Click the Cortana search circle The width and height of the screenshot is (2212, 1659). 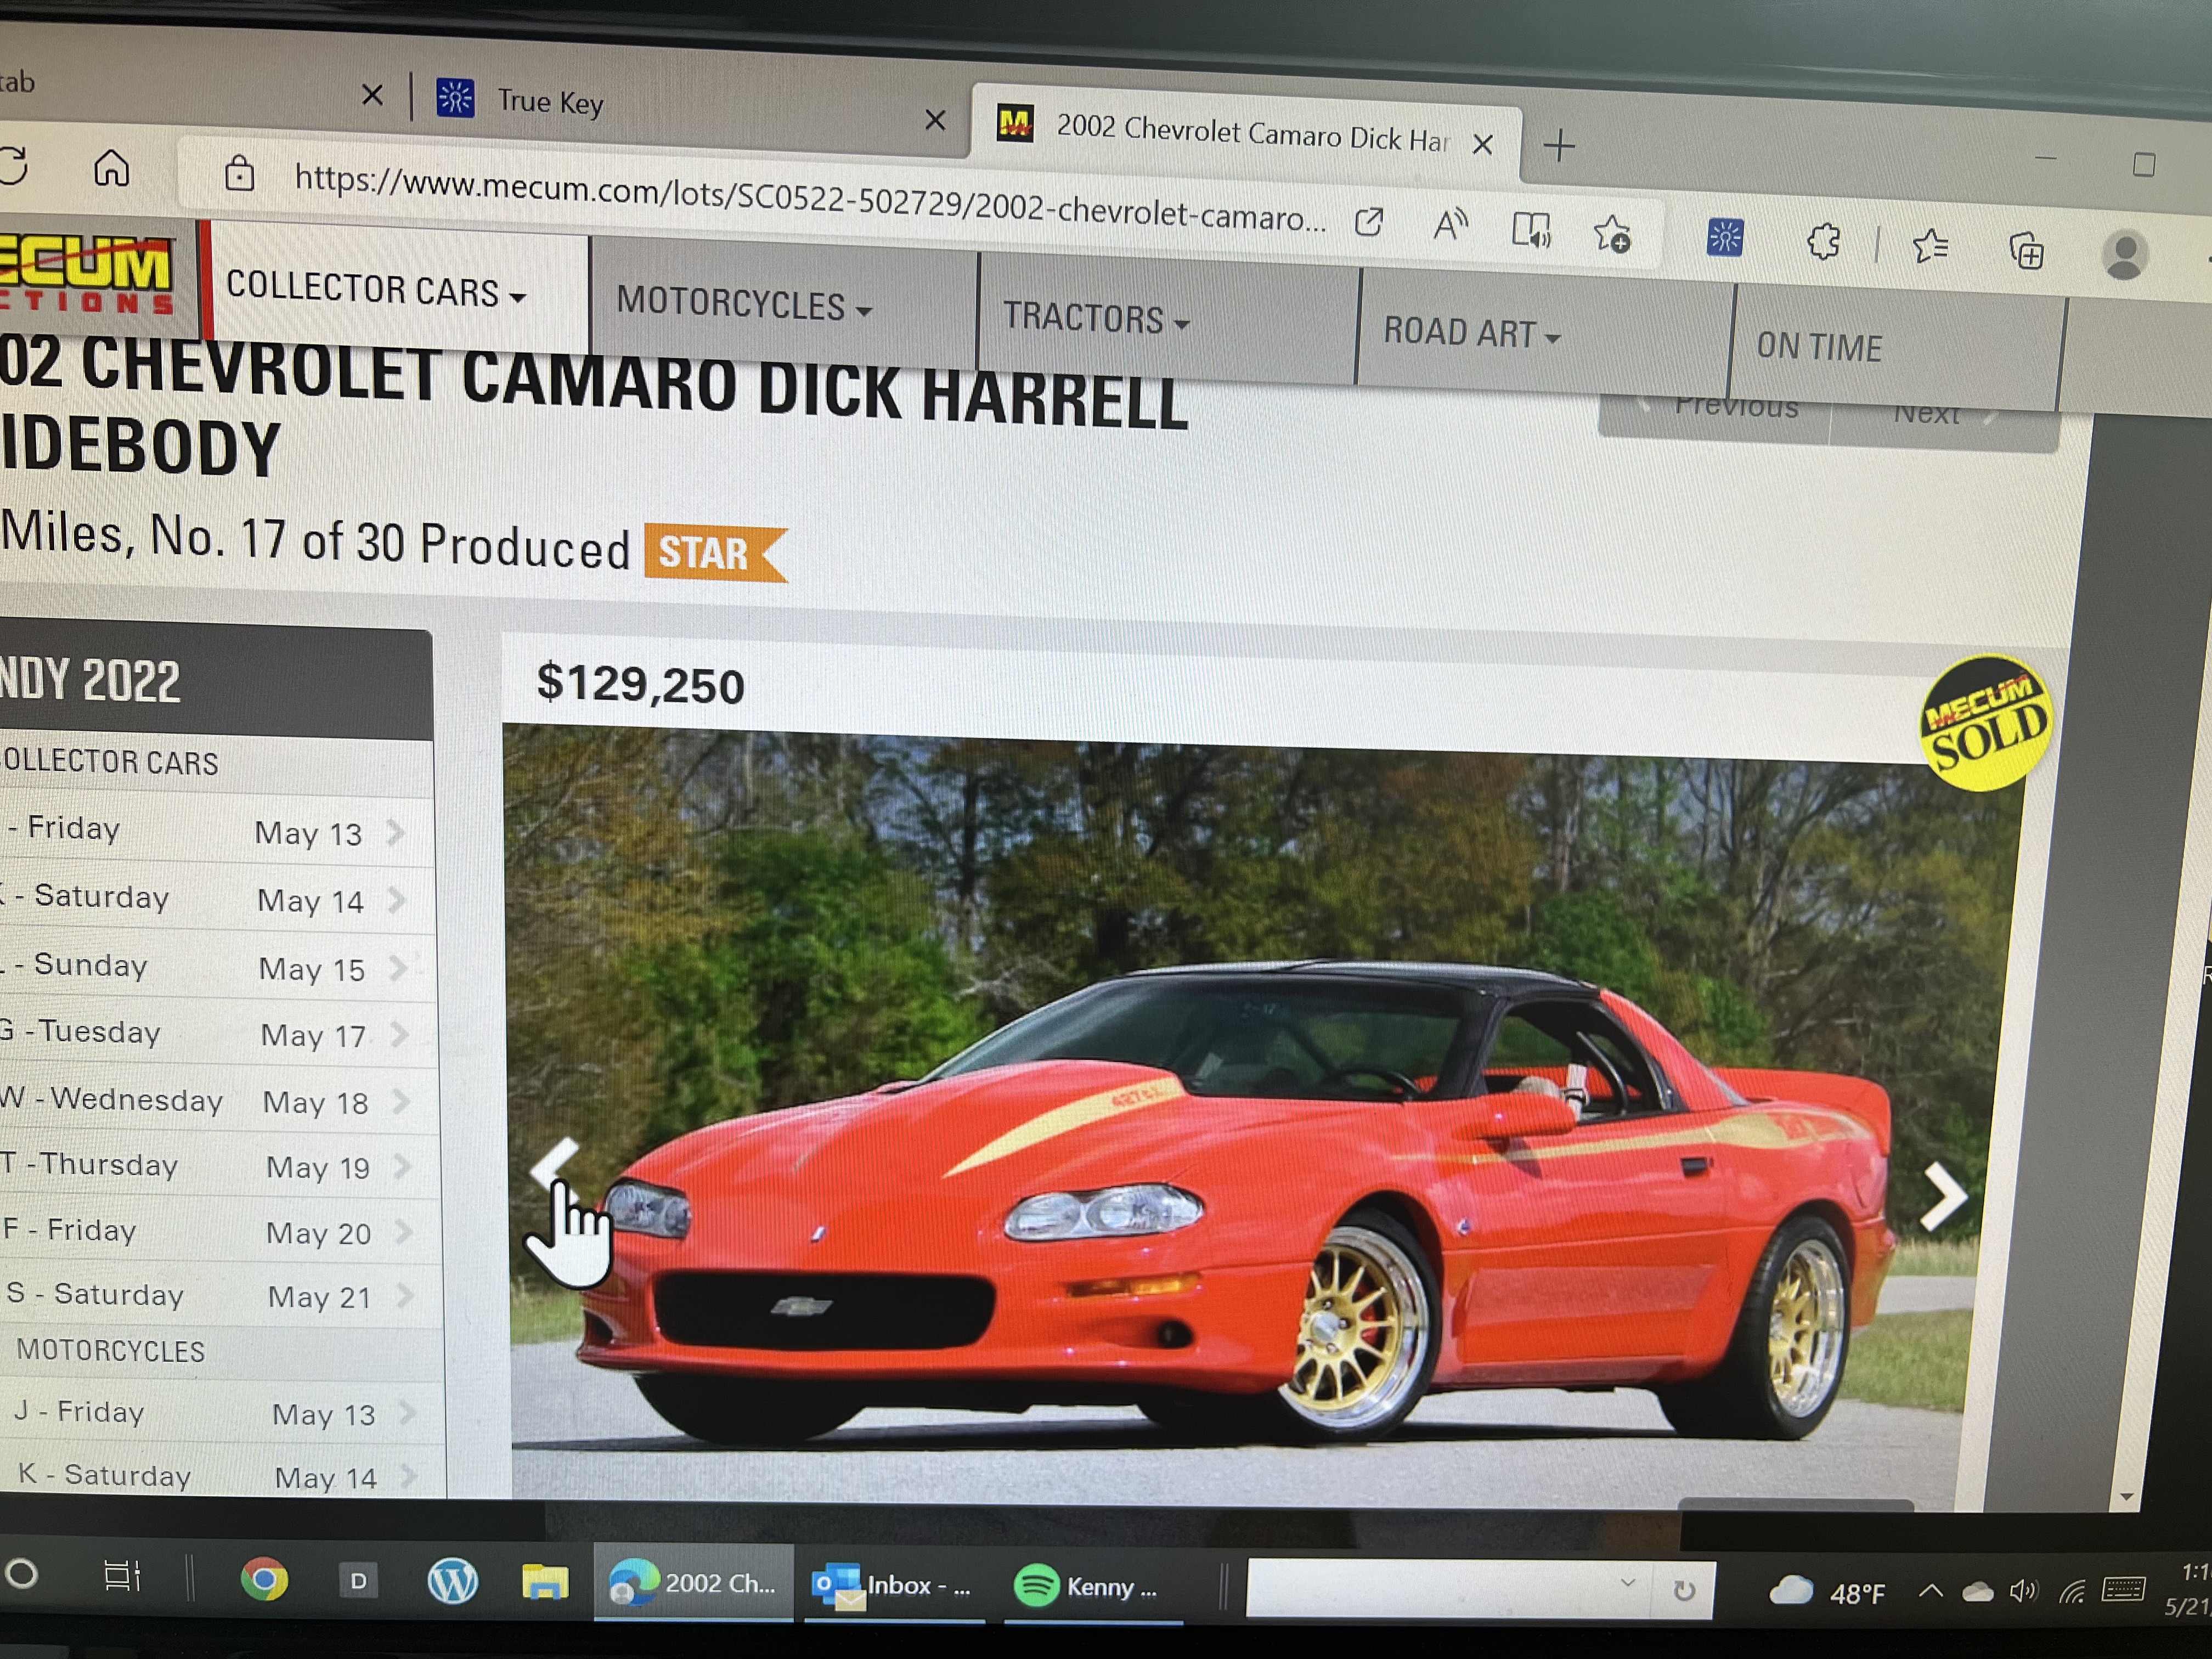click(x=22, y=1574)
